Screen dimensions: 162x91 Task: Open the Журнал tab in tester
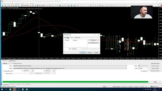pos(28,84)
